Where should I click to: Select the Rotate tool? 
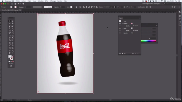[x=10, y=36]
